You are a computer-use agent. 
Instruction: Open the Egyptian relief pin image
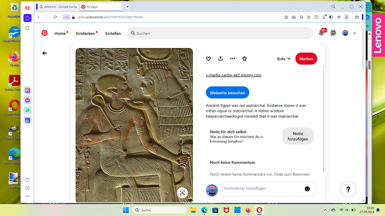click(134, 125)
